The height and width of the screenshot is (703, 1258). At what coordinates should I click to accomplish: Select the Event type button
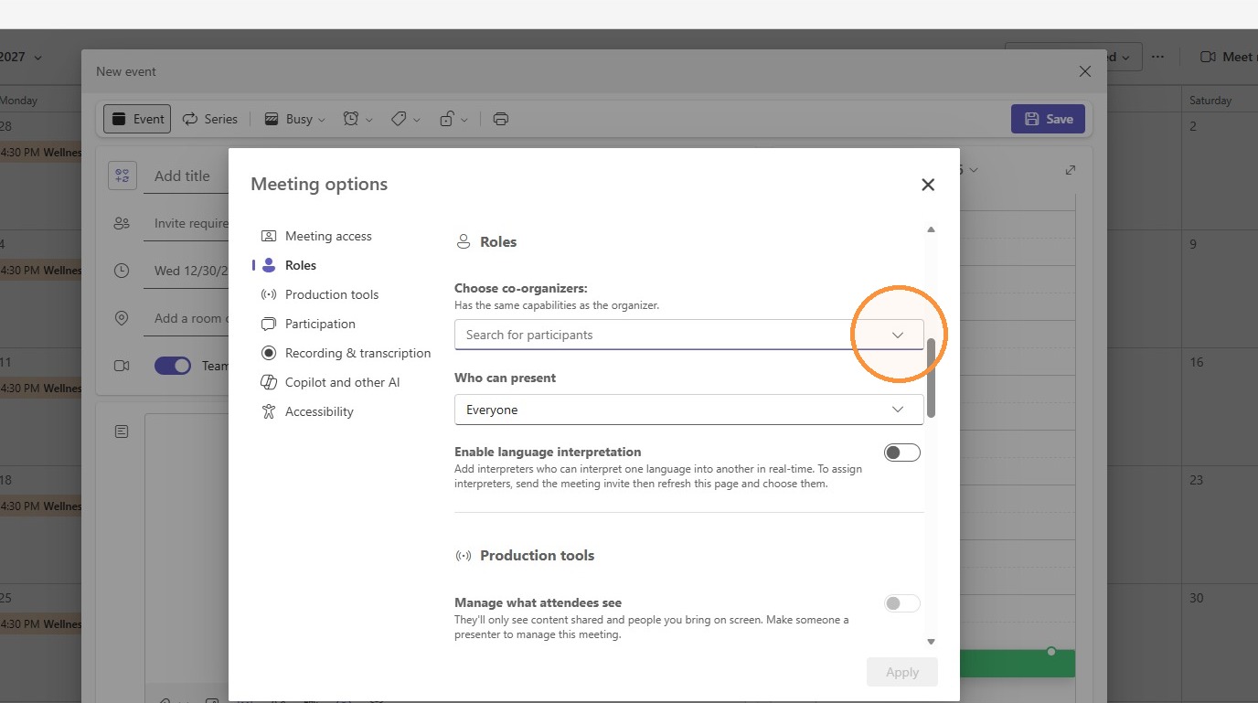coord(138,119)
